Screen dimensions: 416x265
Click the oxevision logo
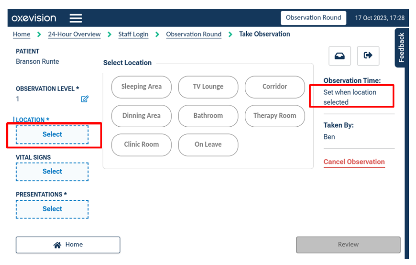point(34,18)
